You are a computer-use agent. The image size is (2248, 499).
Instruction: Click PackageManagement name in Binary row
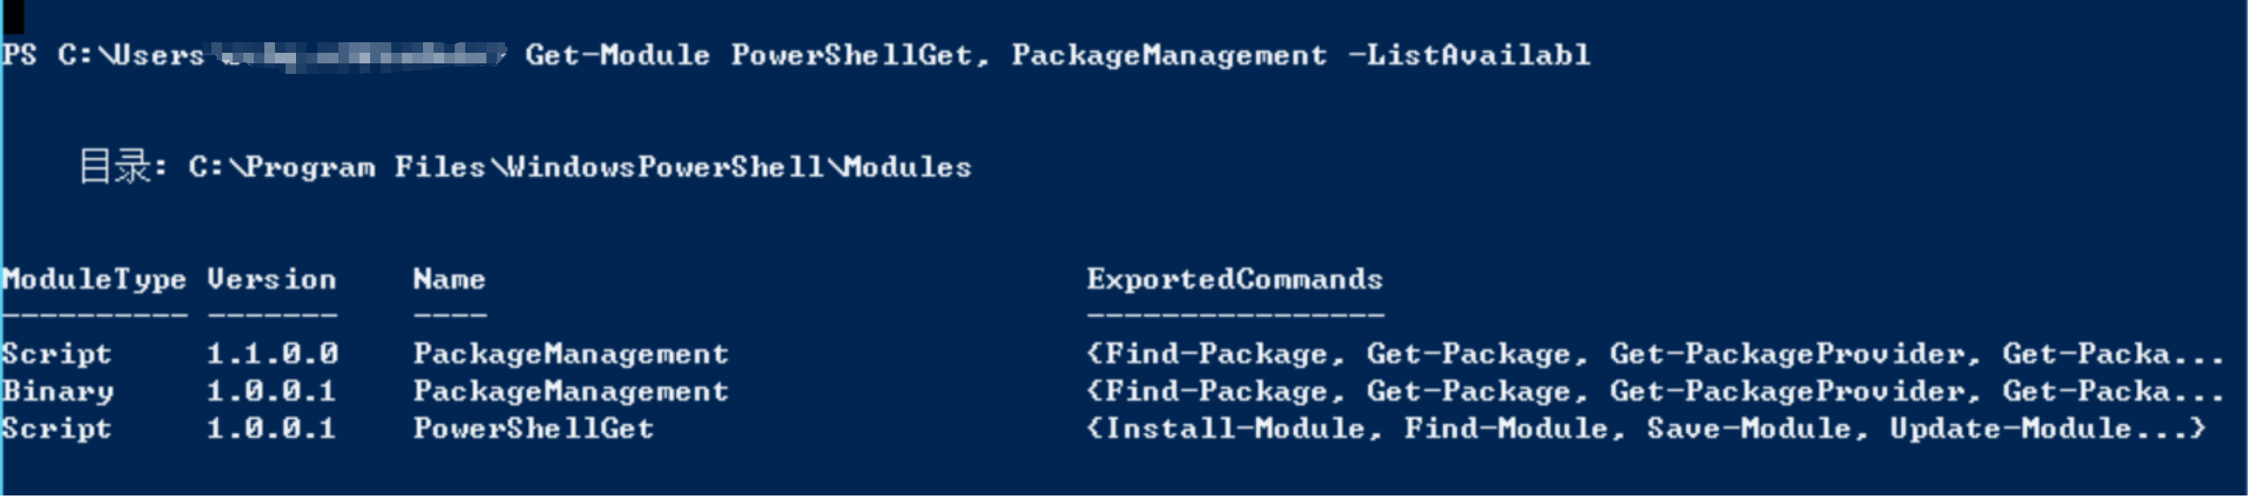pos(571,393)
